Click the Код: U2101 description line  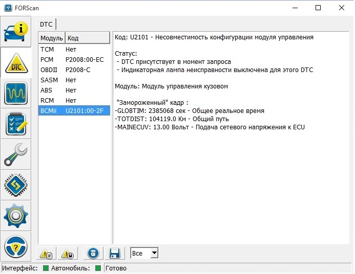pyautogui.click(x=214, y=37)
